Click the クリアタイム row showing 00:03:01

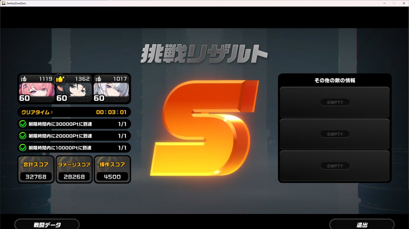(x=74, y=112)
